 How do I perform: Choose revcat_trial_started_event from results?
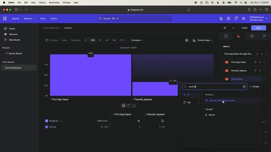point(231,100)
